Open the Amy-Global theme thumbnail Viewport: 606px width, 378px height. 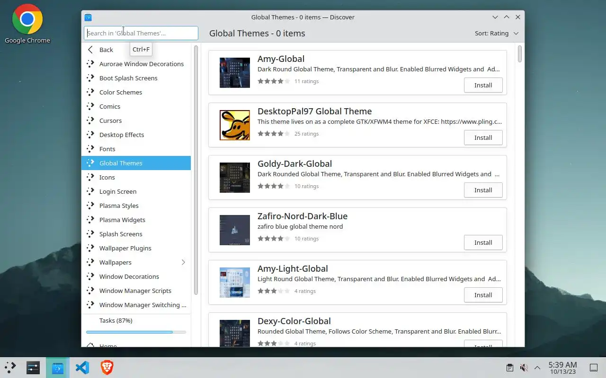[x=235, y=73]
